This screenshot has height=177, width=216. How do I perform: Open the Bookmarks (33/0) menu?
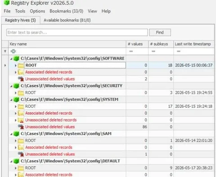pos(67,11)
